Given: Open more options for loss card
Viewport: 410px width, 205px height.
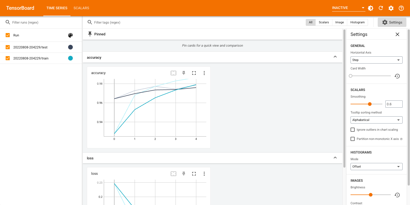Looking at the screenshot, I should (204, 174).
